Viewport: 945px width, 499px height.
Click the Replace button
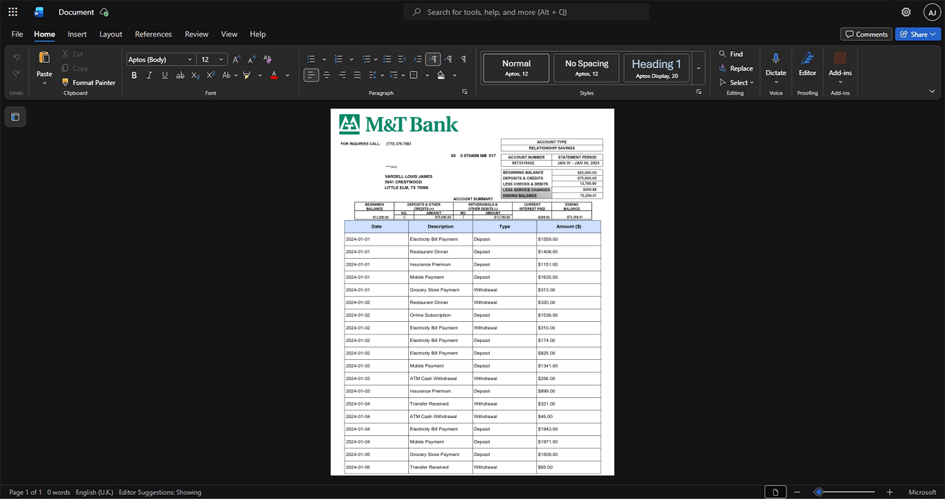736,69
